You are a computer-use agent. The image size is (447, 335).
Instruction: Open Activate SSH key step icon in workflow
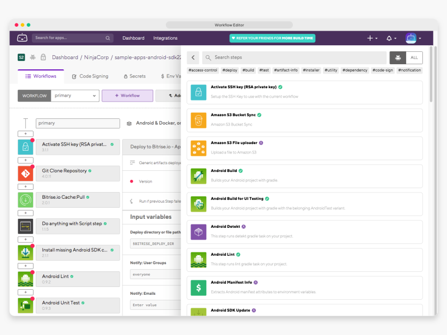coord(25,147)
